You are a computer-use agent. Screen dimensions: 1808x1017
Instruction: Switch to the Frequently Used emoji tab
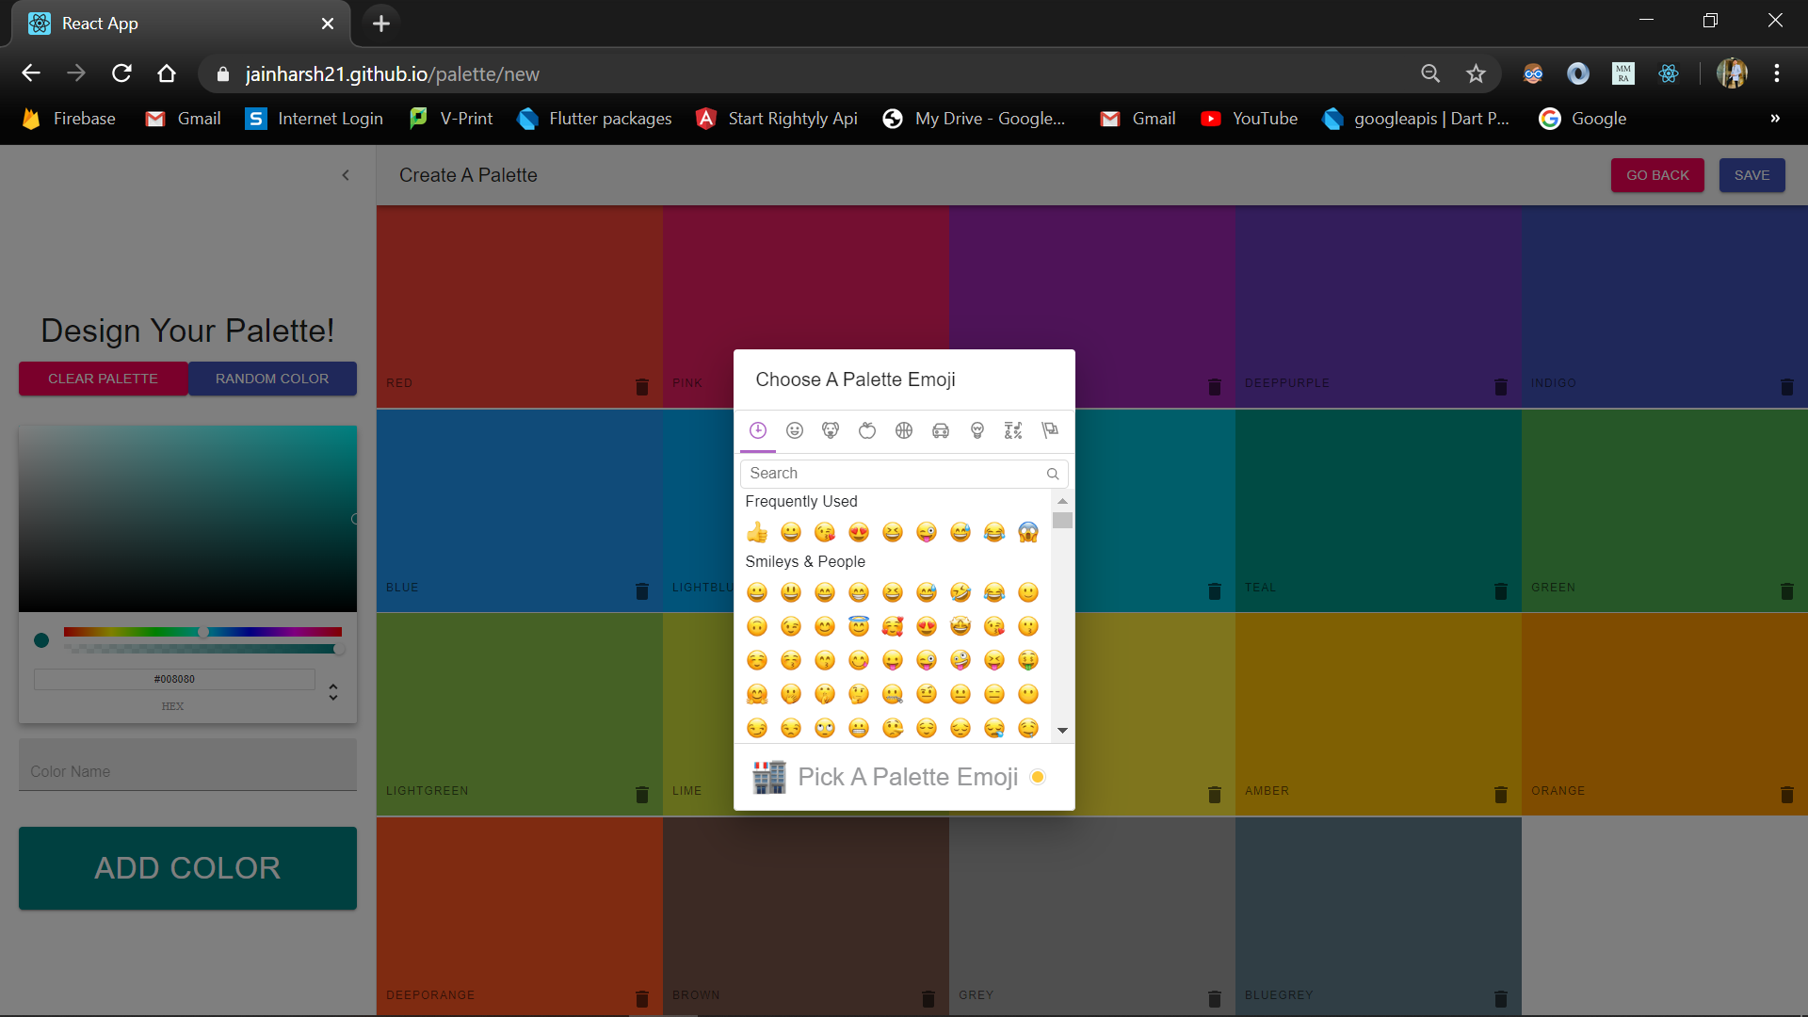tap(758, 430)
